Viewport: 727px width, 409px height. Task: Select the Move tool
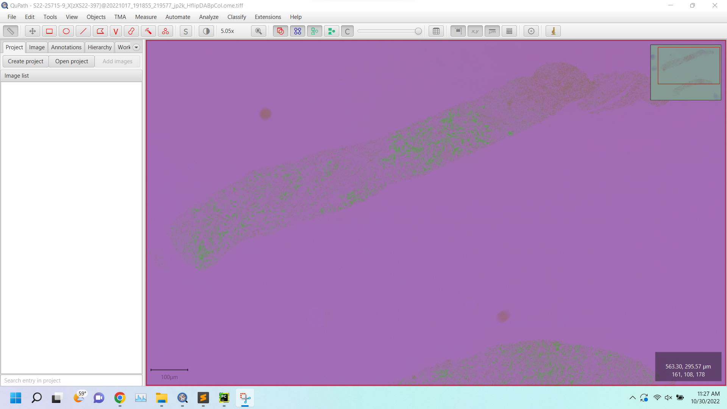tap(32, 31)
